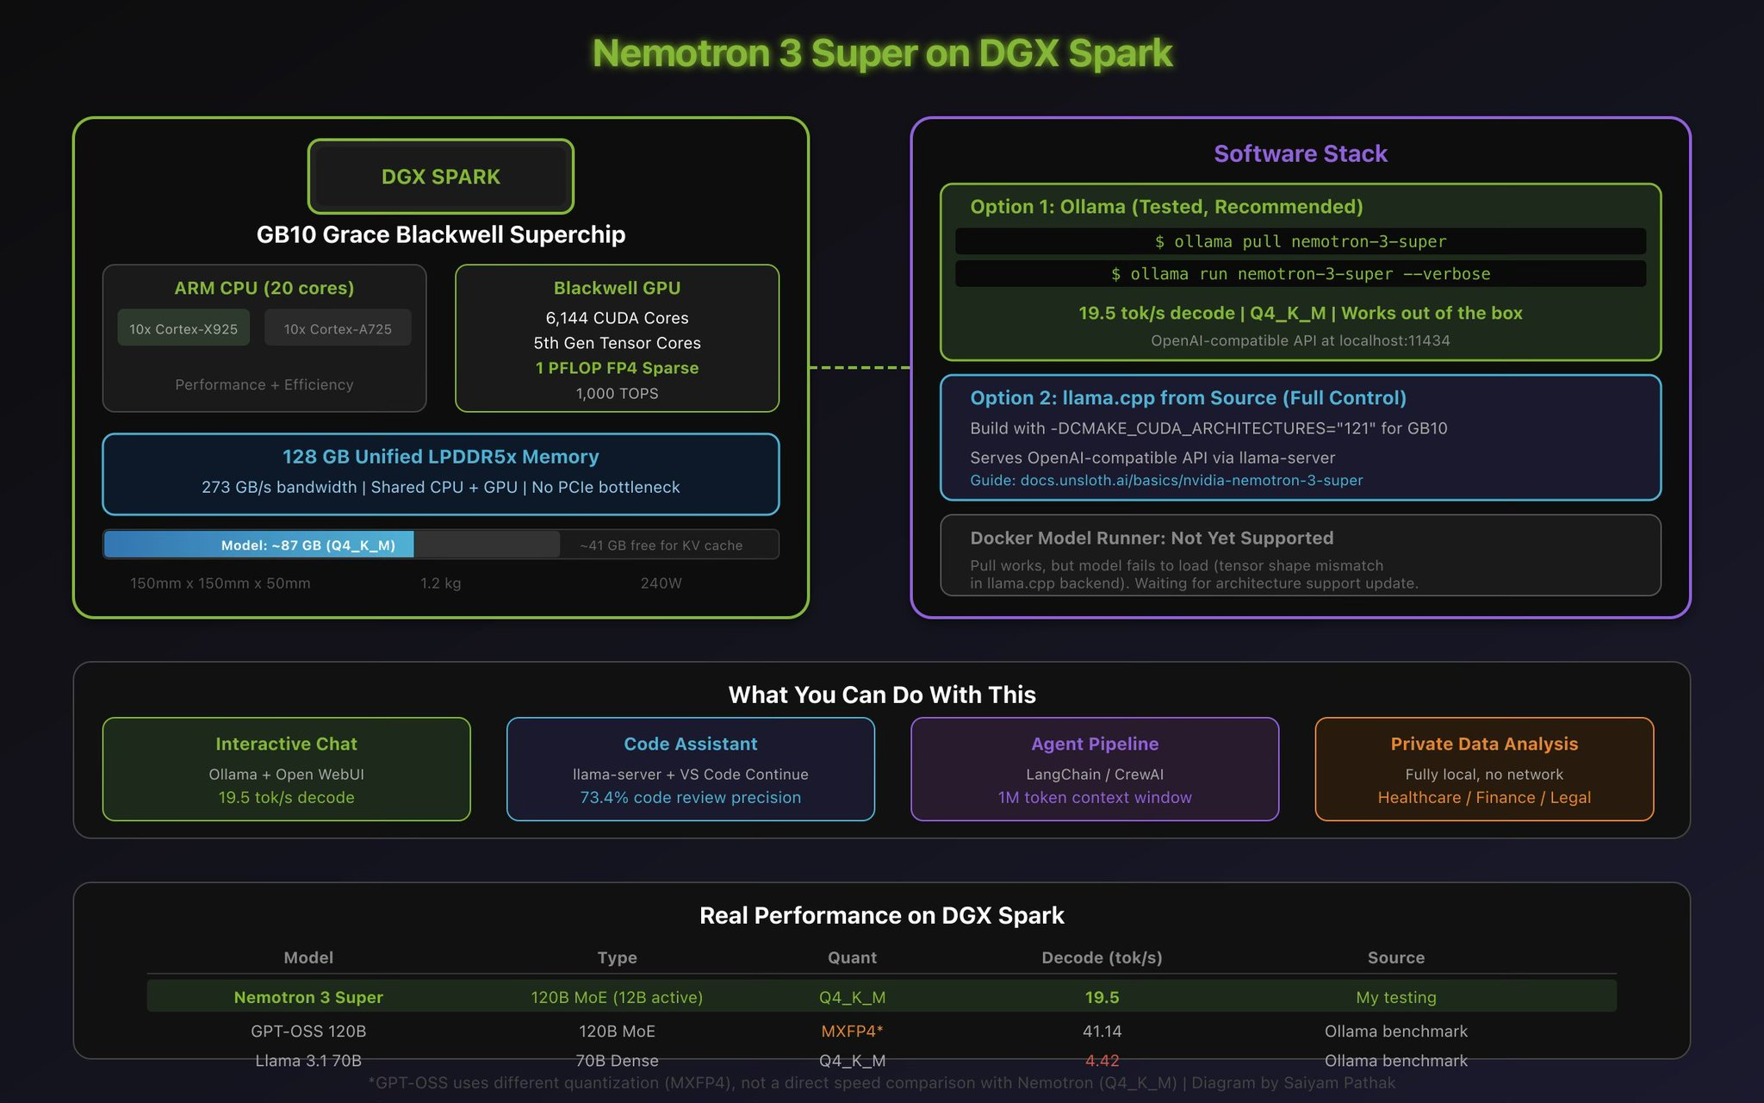
Task: Click the OpenAI-compatible API at localhost:11434 text
Action: pos(1301,340)
